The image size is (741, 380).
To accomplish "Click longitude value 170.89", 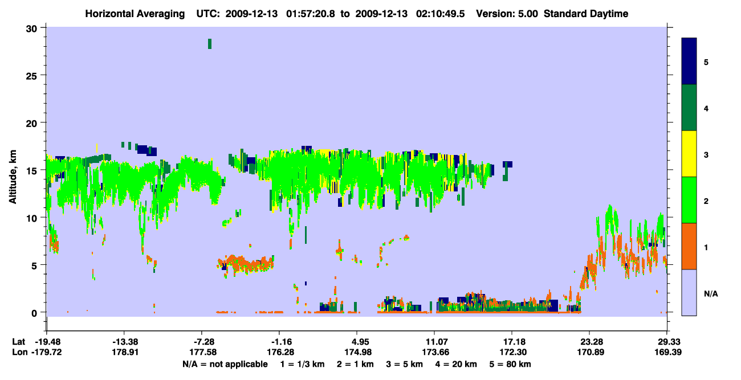I will (x=589, y=353).
